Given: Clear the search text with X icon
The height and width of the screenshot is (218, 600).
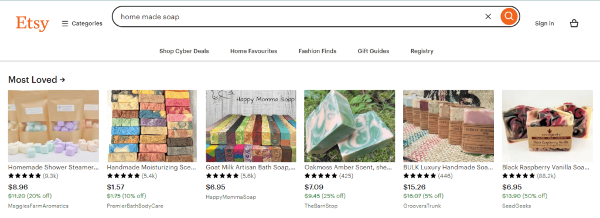Looking at the screenshot, I should [x=488, y=16].
